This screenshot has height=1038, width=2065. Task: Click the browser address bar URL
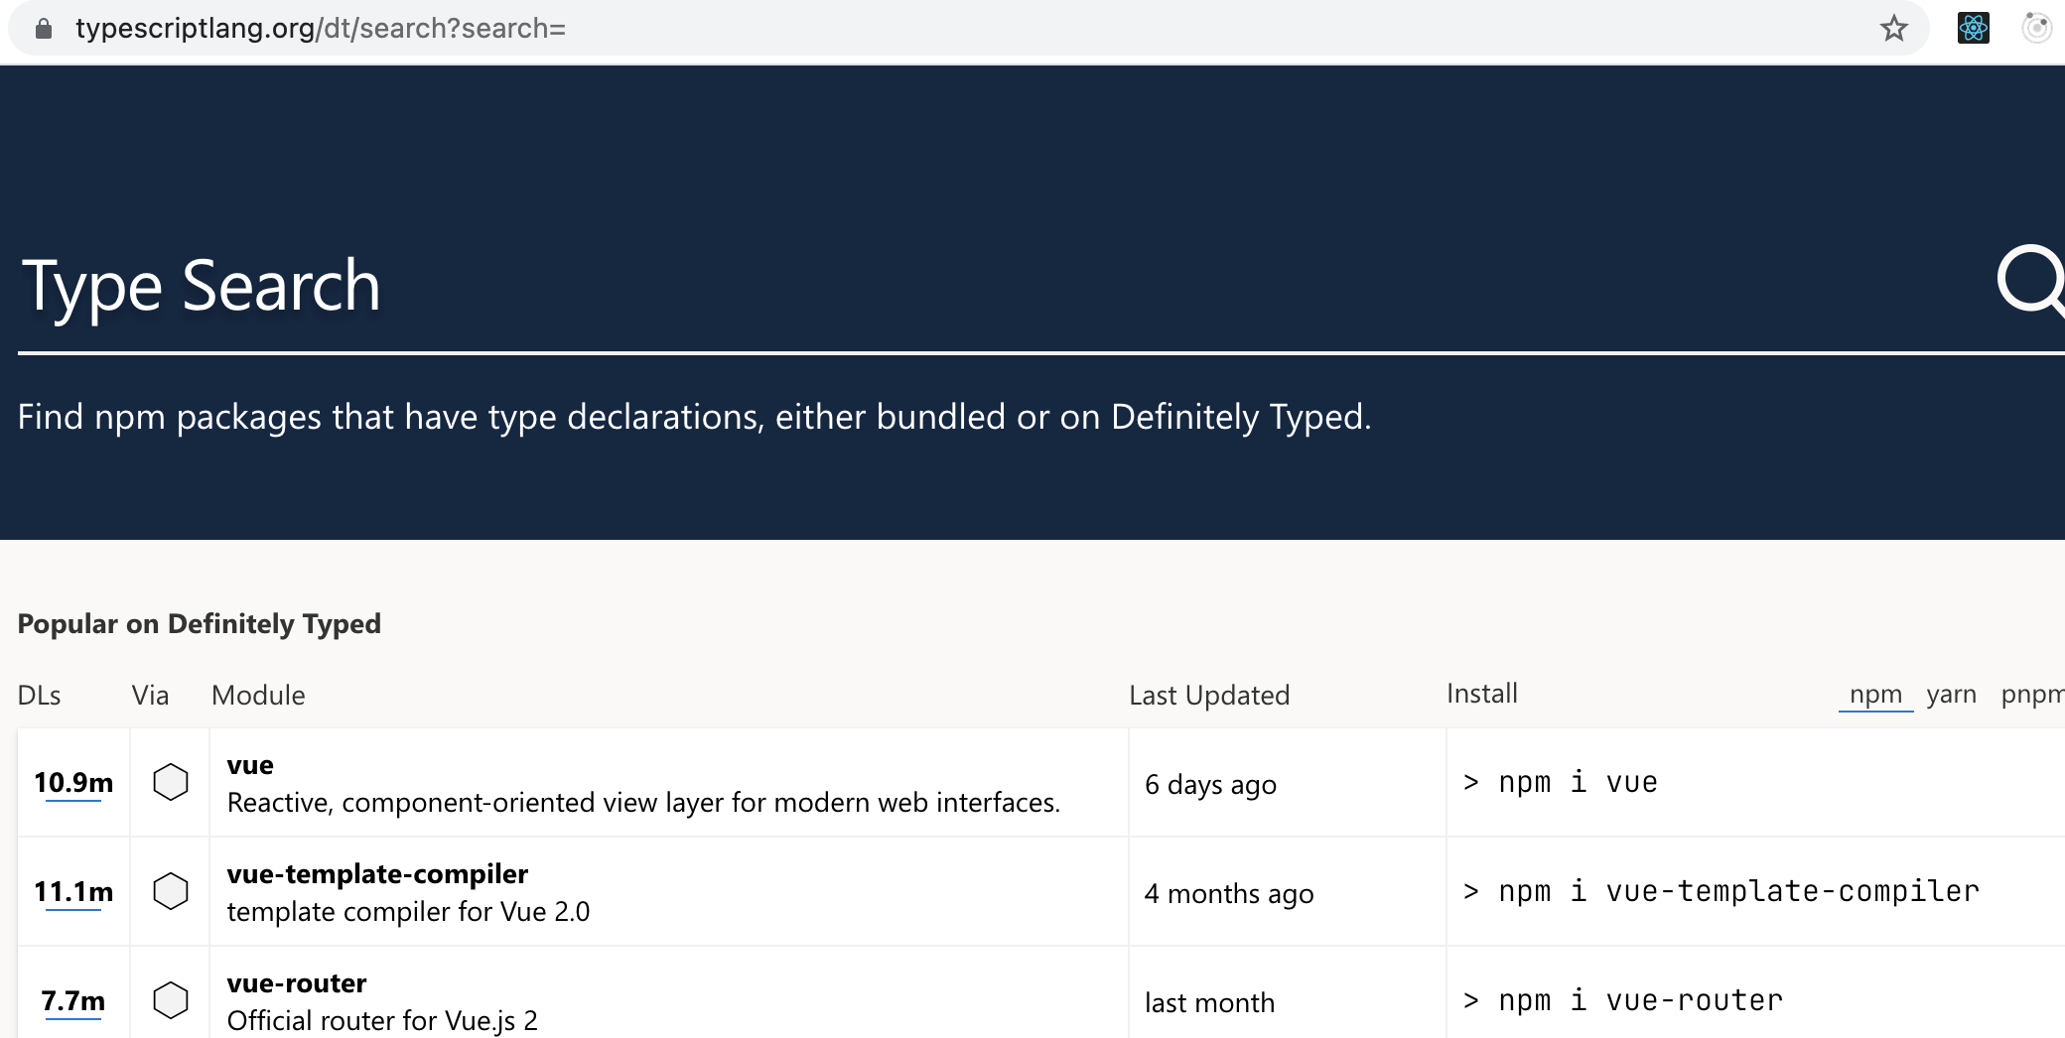pyautogui.click(x=320, y=29)
